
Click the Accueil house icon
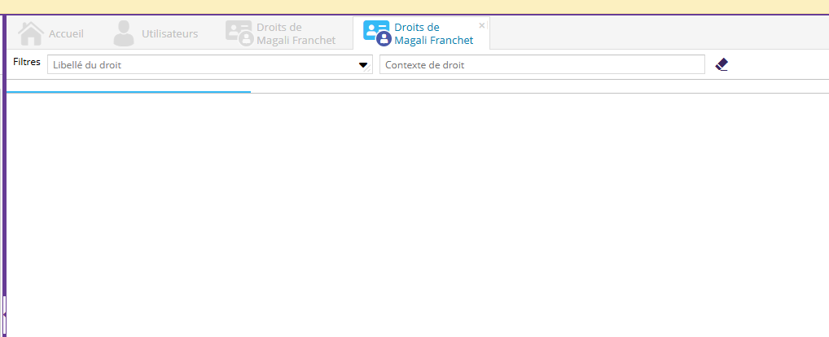[x=31, y=33]
